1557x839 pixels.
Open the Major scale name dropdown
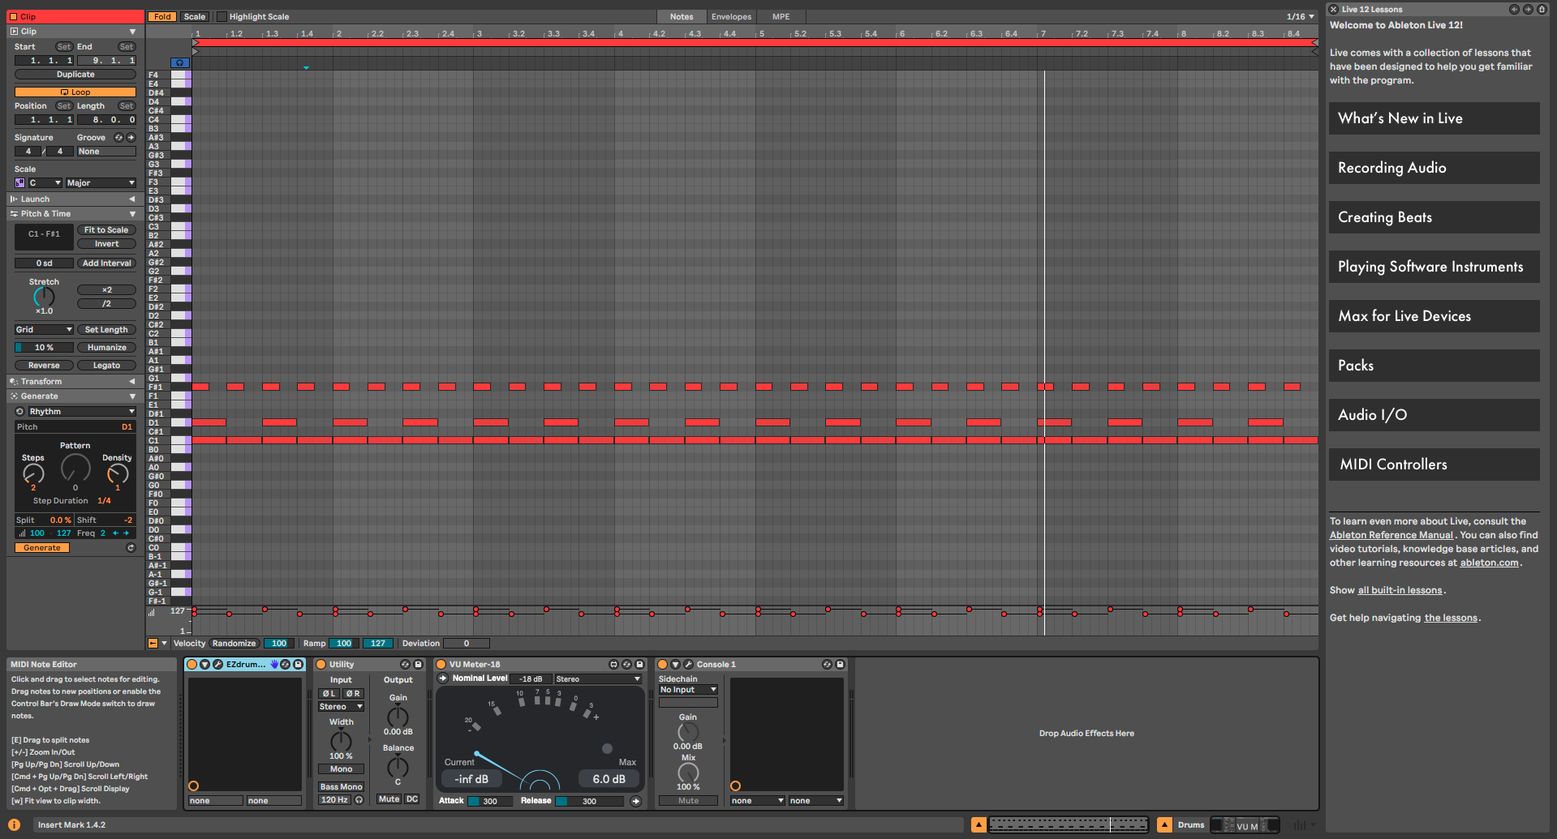[x=101, y=183]
